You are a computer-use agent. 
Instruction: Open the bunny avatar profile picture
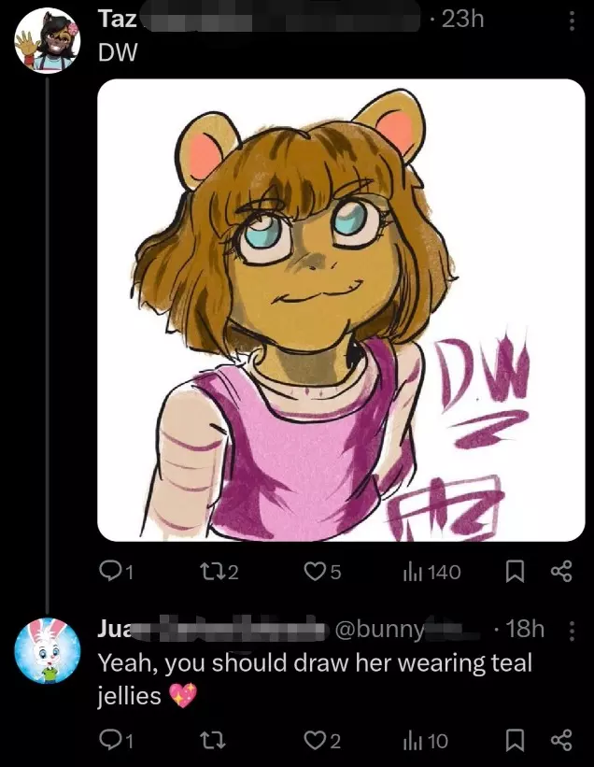48,650
